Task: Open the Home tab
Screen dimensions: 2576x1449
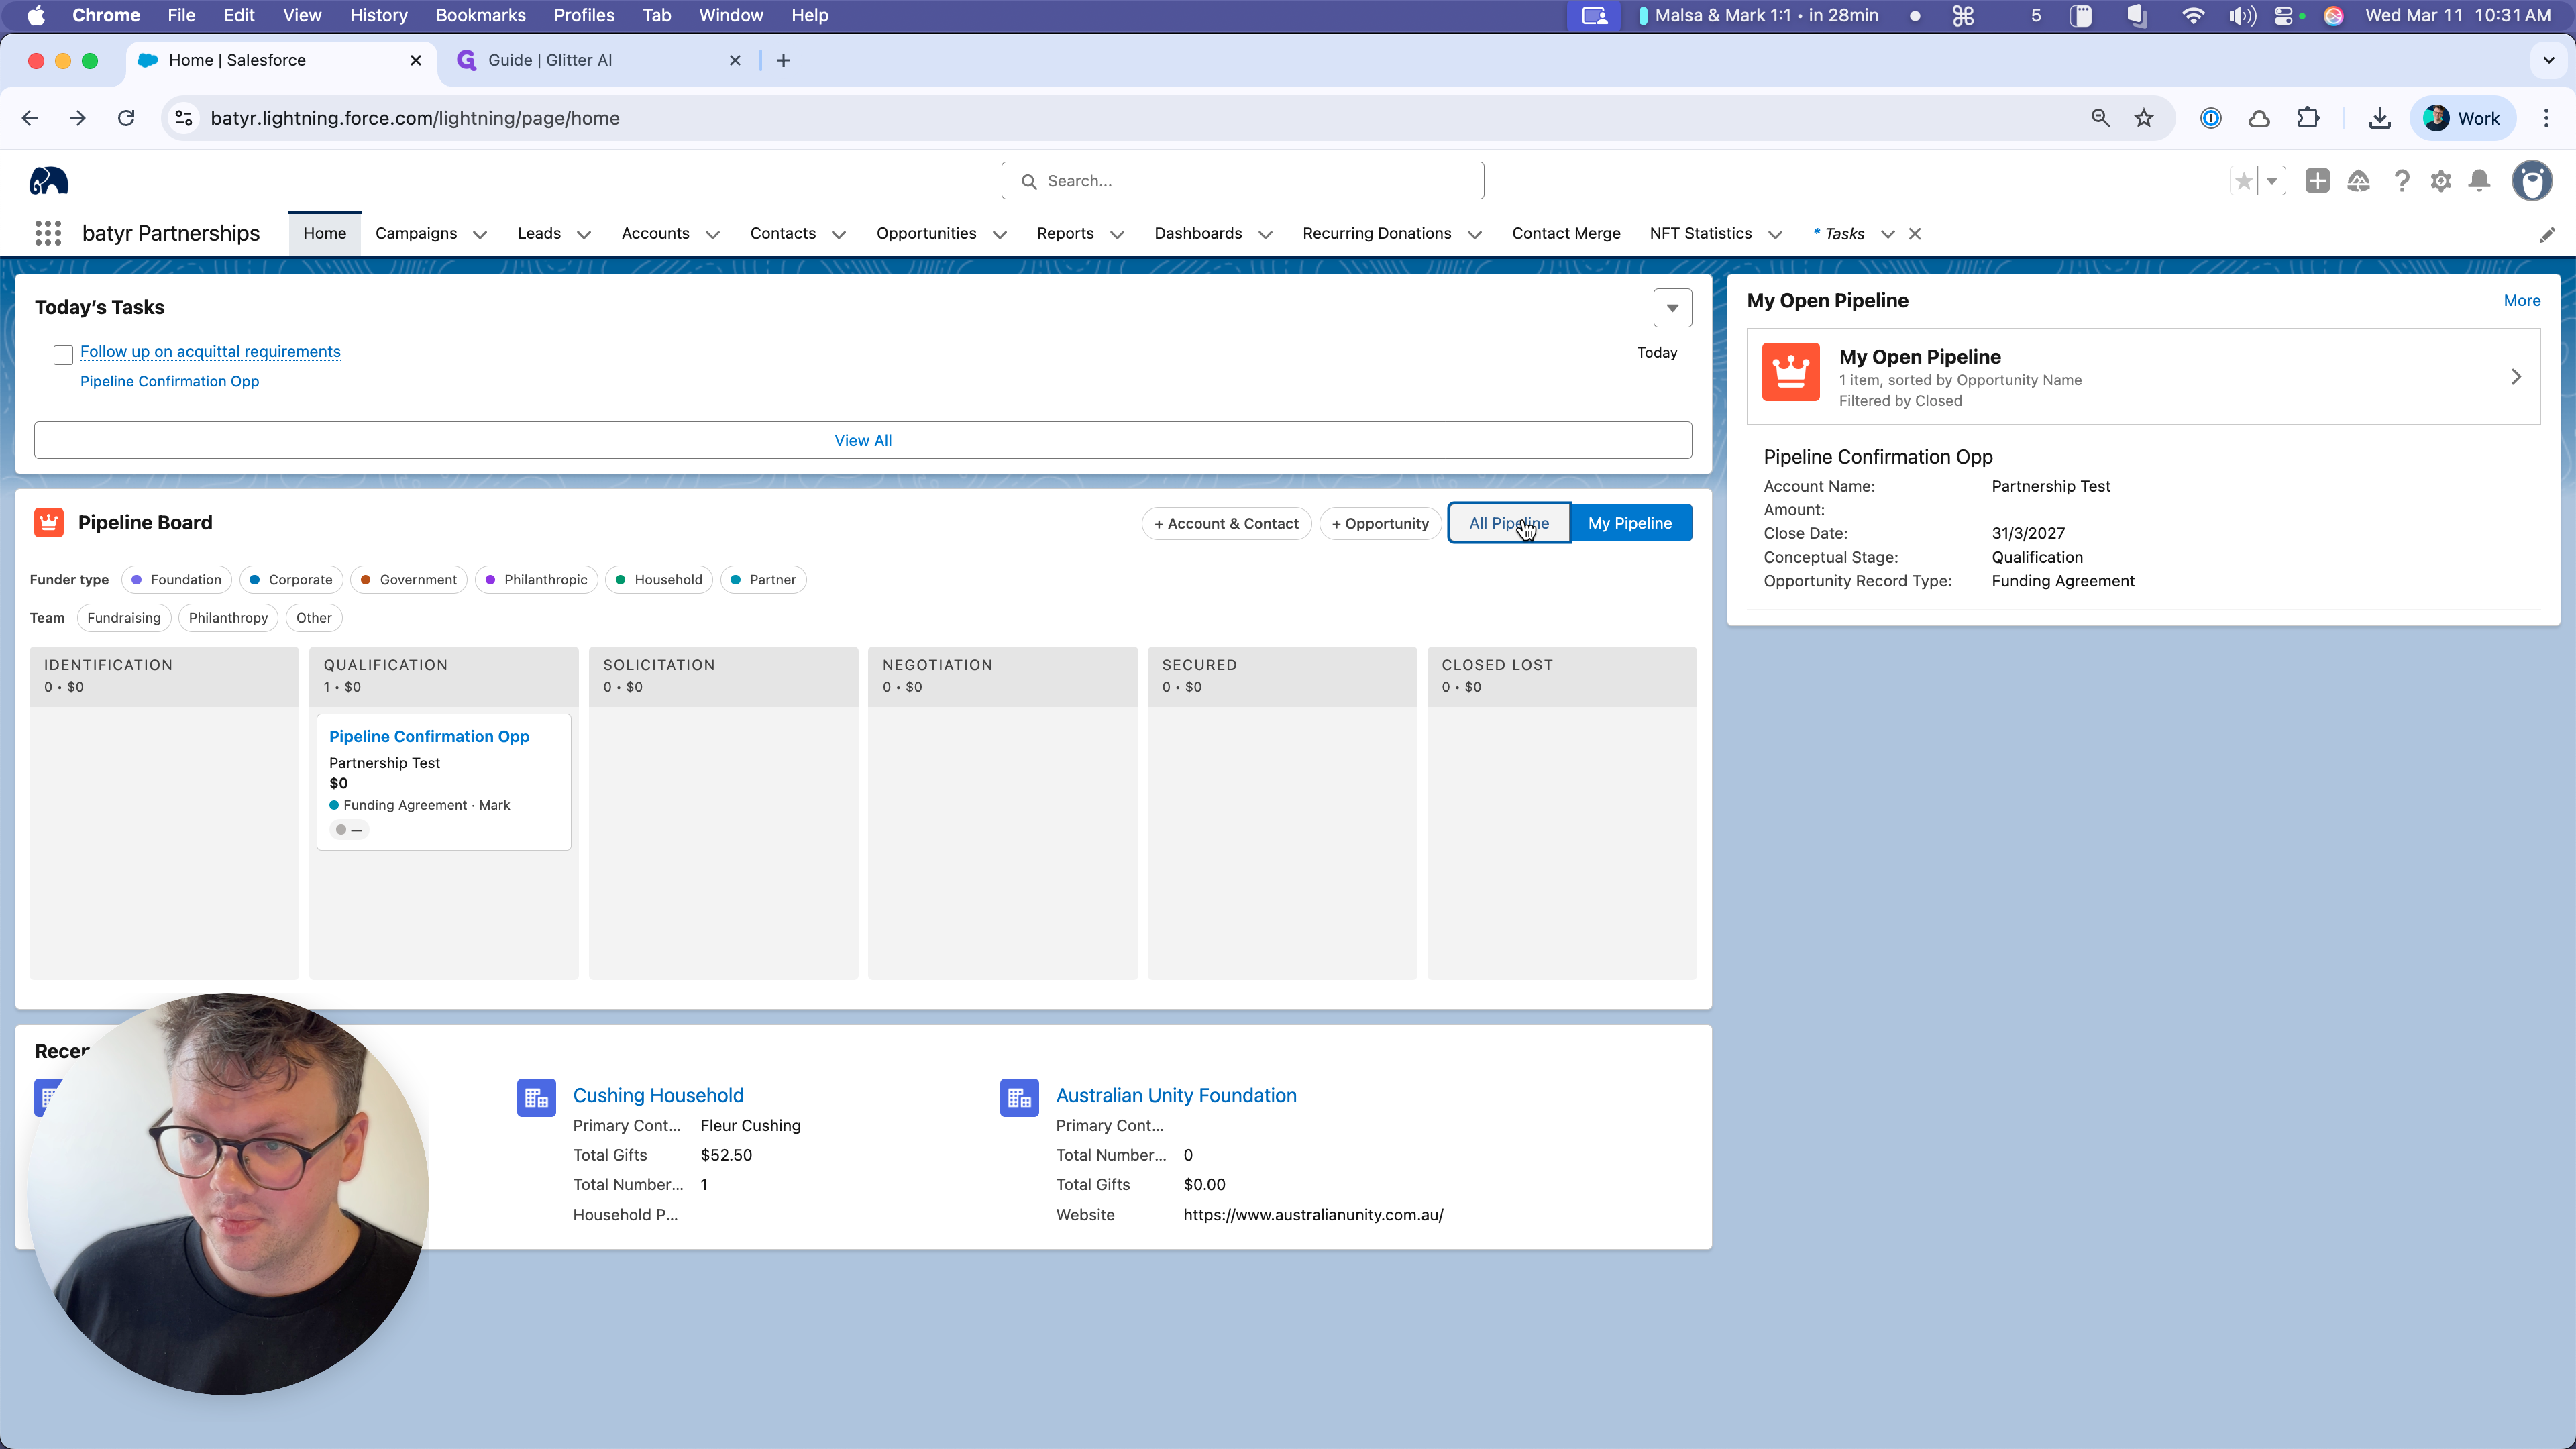Action: (325, 234)
